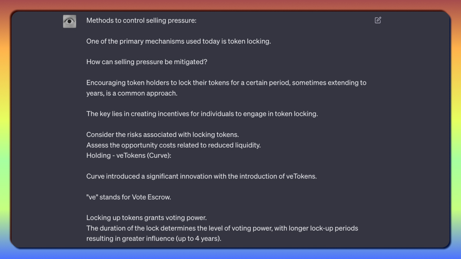The height and width of the screenshot is (259, 461).
Task: Click the line 'Assess the opportunity costs' about liquidity
Action: pos(174,145)
